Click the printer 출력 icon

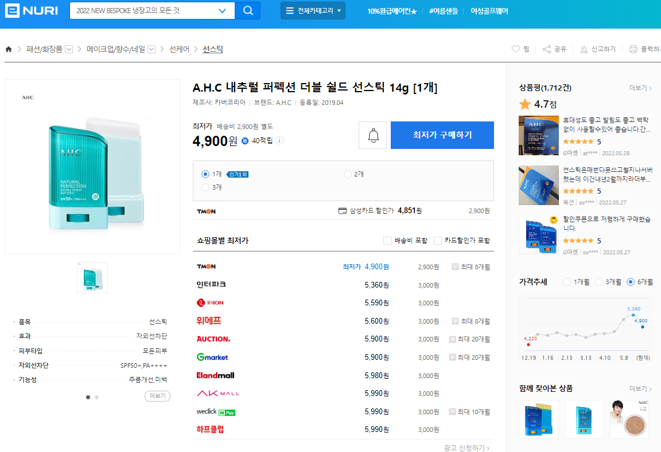pos(633,49)
